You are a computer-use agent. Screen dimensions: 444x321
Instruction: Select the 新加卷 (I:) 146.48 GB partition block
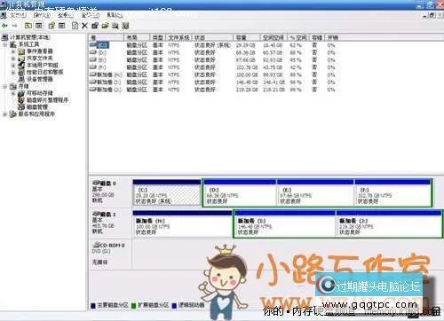tap(285, 223)
